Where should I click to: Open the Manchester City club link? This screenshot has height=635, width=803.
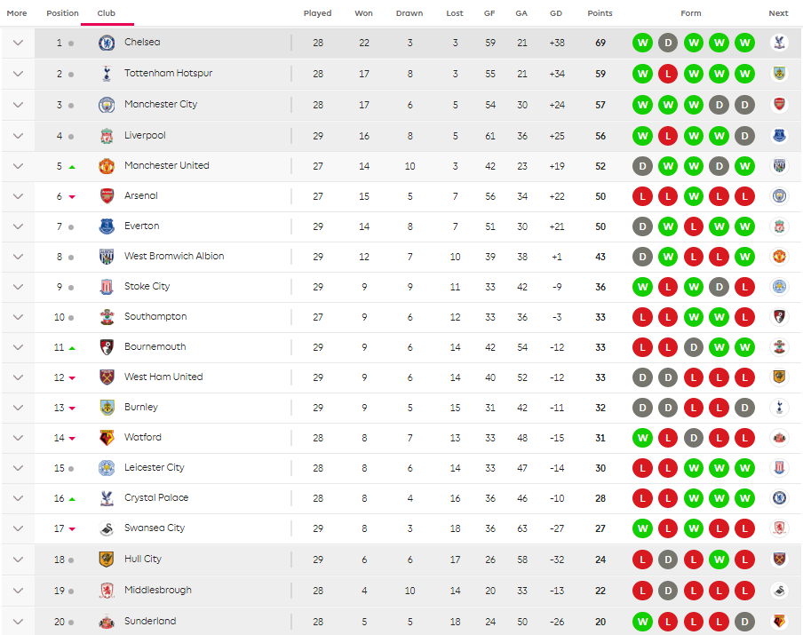tap(161, 105)
